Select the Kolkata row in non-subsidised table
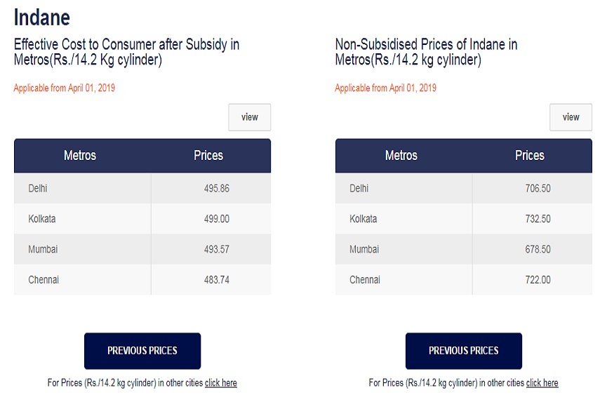This screenshot has width=614, height=409. [464, 218]
